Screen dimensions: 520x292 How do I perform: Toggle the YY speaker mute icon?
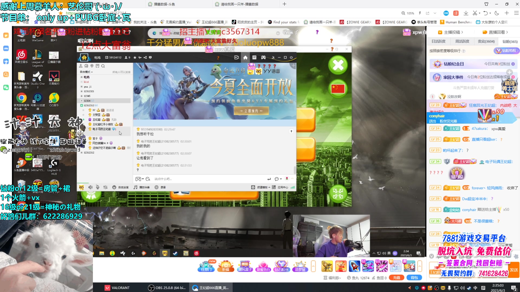click(x=90, y=187)
